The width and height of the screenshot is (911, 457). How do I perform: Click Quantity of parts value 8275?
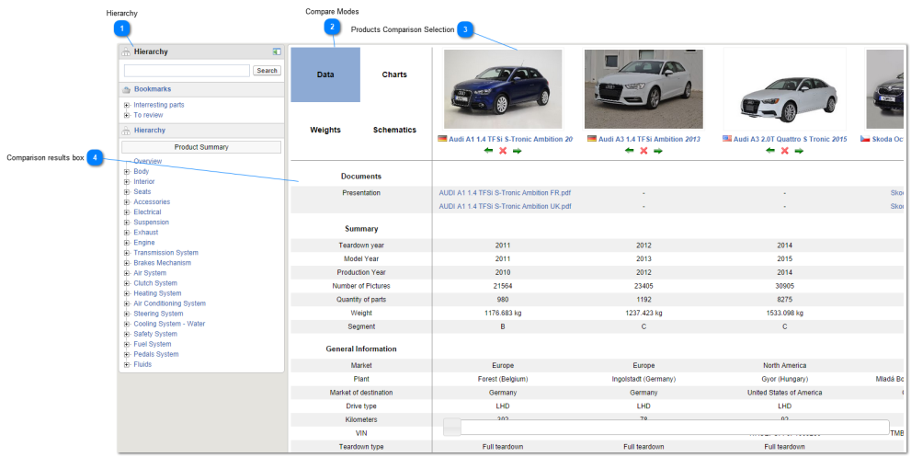[784, 300]
